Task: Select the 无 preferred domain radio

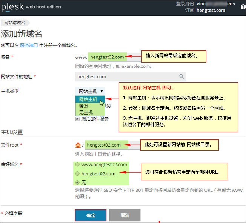Action: coord(77,182)
